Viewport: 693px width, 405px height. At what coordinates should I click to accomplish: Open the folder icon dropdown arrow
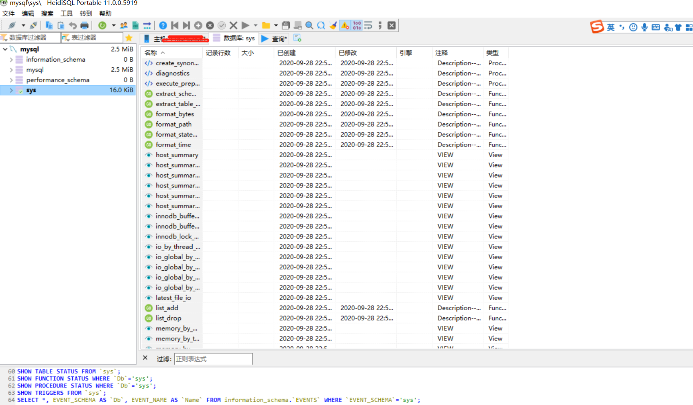pyautogui.click(x=276, y=25)
